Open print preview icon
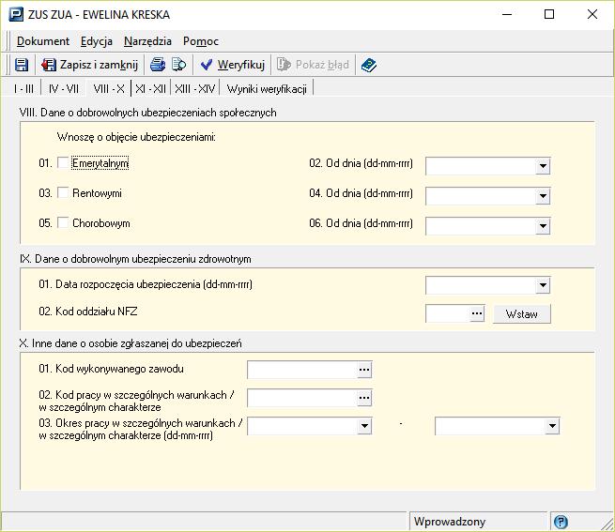Image resolution: width=615 pixels, height=532 pixels. [x=178, y=65]
